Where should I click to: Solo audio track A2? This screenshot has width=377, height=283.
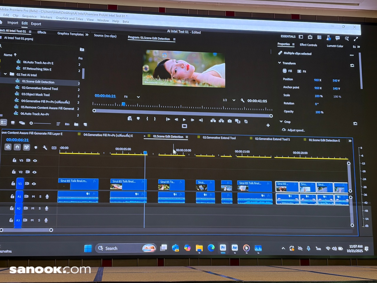(x=40, y=208)
